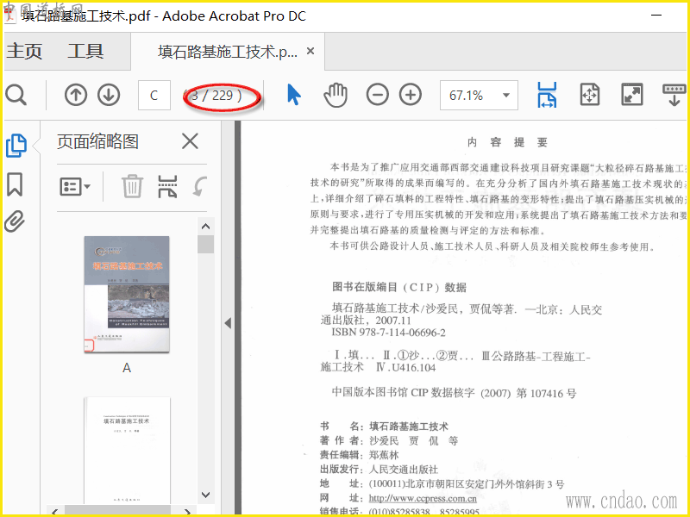The height and width of the screenshot is (517, 690).
Task: Go to previous page with up arrow
Action: (76, 95)
